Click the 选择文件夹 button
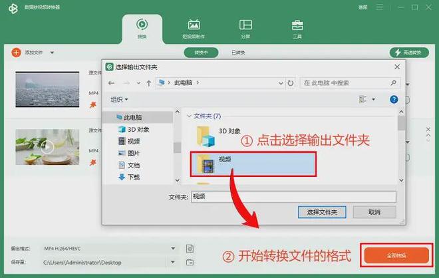Screen dimensions: 439x278 322,212
